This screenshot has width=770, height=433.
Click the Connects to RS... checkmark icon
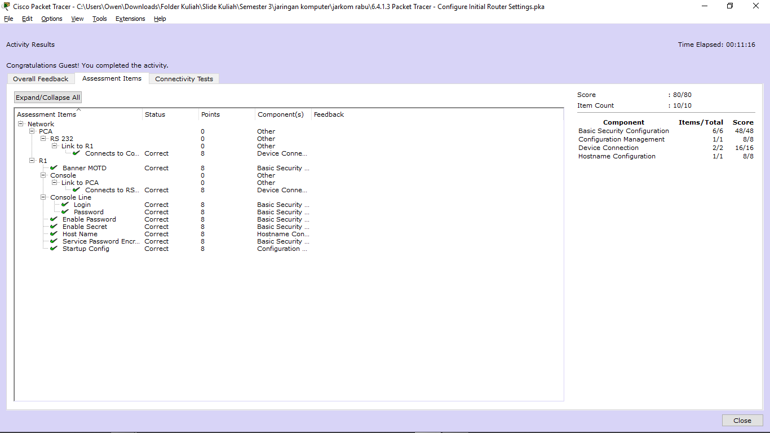click(x=77, y=190)
